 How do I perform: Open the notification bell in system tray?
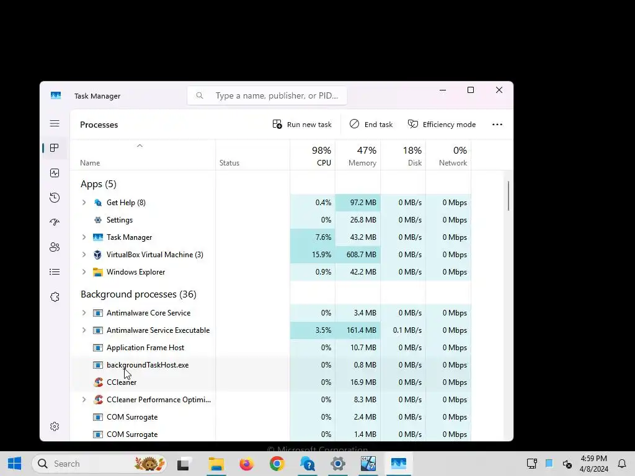point(621,464)
